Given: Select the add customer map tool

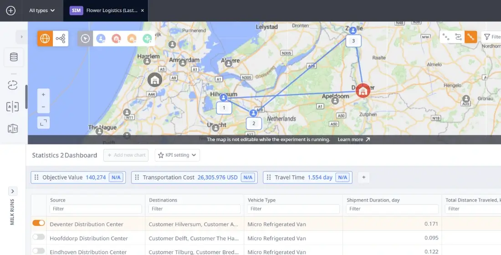Looking at the screenshot, I should tap(101, 39).
